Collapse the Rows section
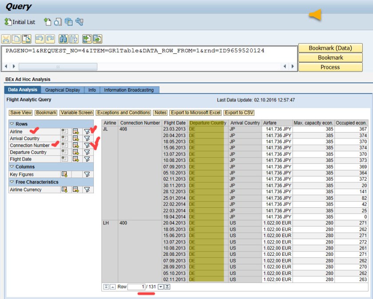The image size is (373, 299). [12, 124]
